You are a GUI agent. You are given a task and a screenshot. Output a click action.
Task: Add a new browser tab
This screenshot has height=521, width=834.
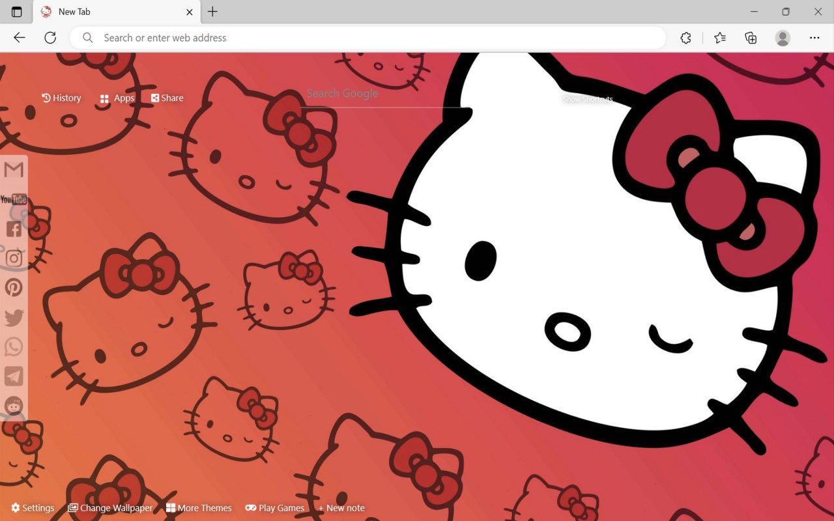(x=212, y=12)
